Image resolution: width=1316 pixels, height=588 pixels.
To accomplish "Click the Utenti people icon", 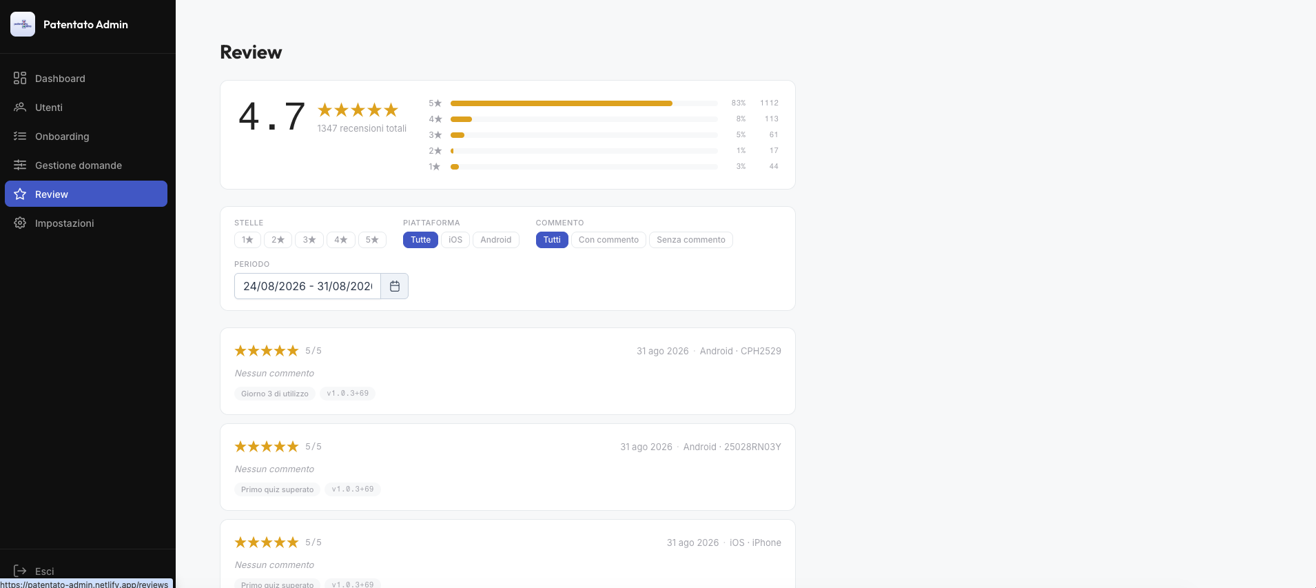I will 20,107.
